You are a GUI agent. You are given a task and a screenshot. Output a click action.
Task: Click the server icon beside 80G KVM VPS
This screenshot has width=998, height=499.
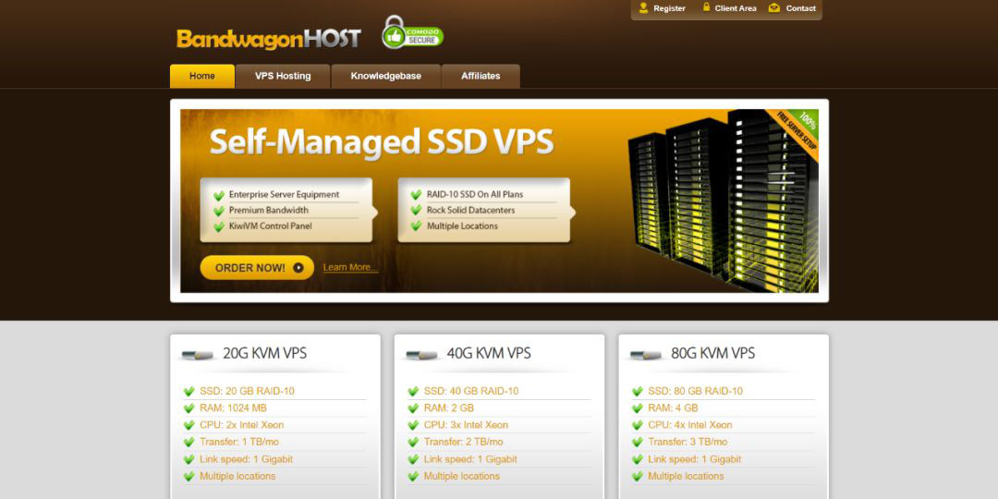[x=646, y=355]
